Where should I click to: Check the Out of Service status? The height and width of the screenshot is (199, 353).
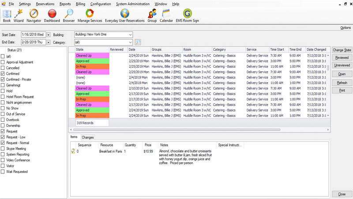(3, 114)
